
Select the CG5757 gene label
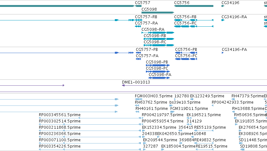tap(142, 3)
